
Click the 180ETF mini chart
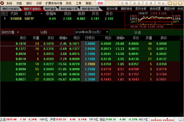click(x=155, y=20)
